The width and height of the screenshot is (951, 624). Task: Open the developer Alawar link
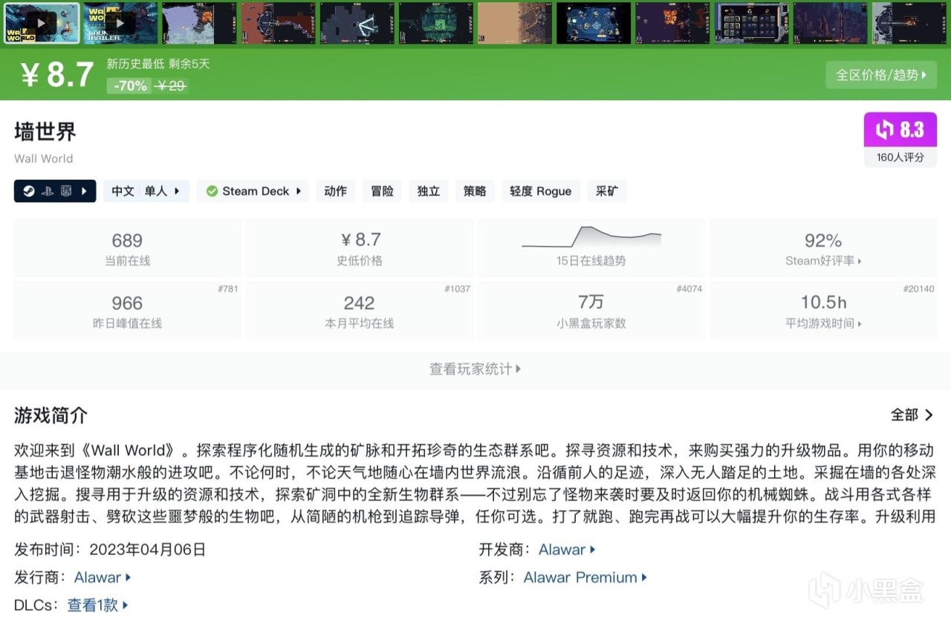coord(567,550)
